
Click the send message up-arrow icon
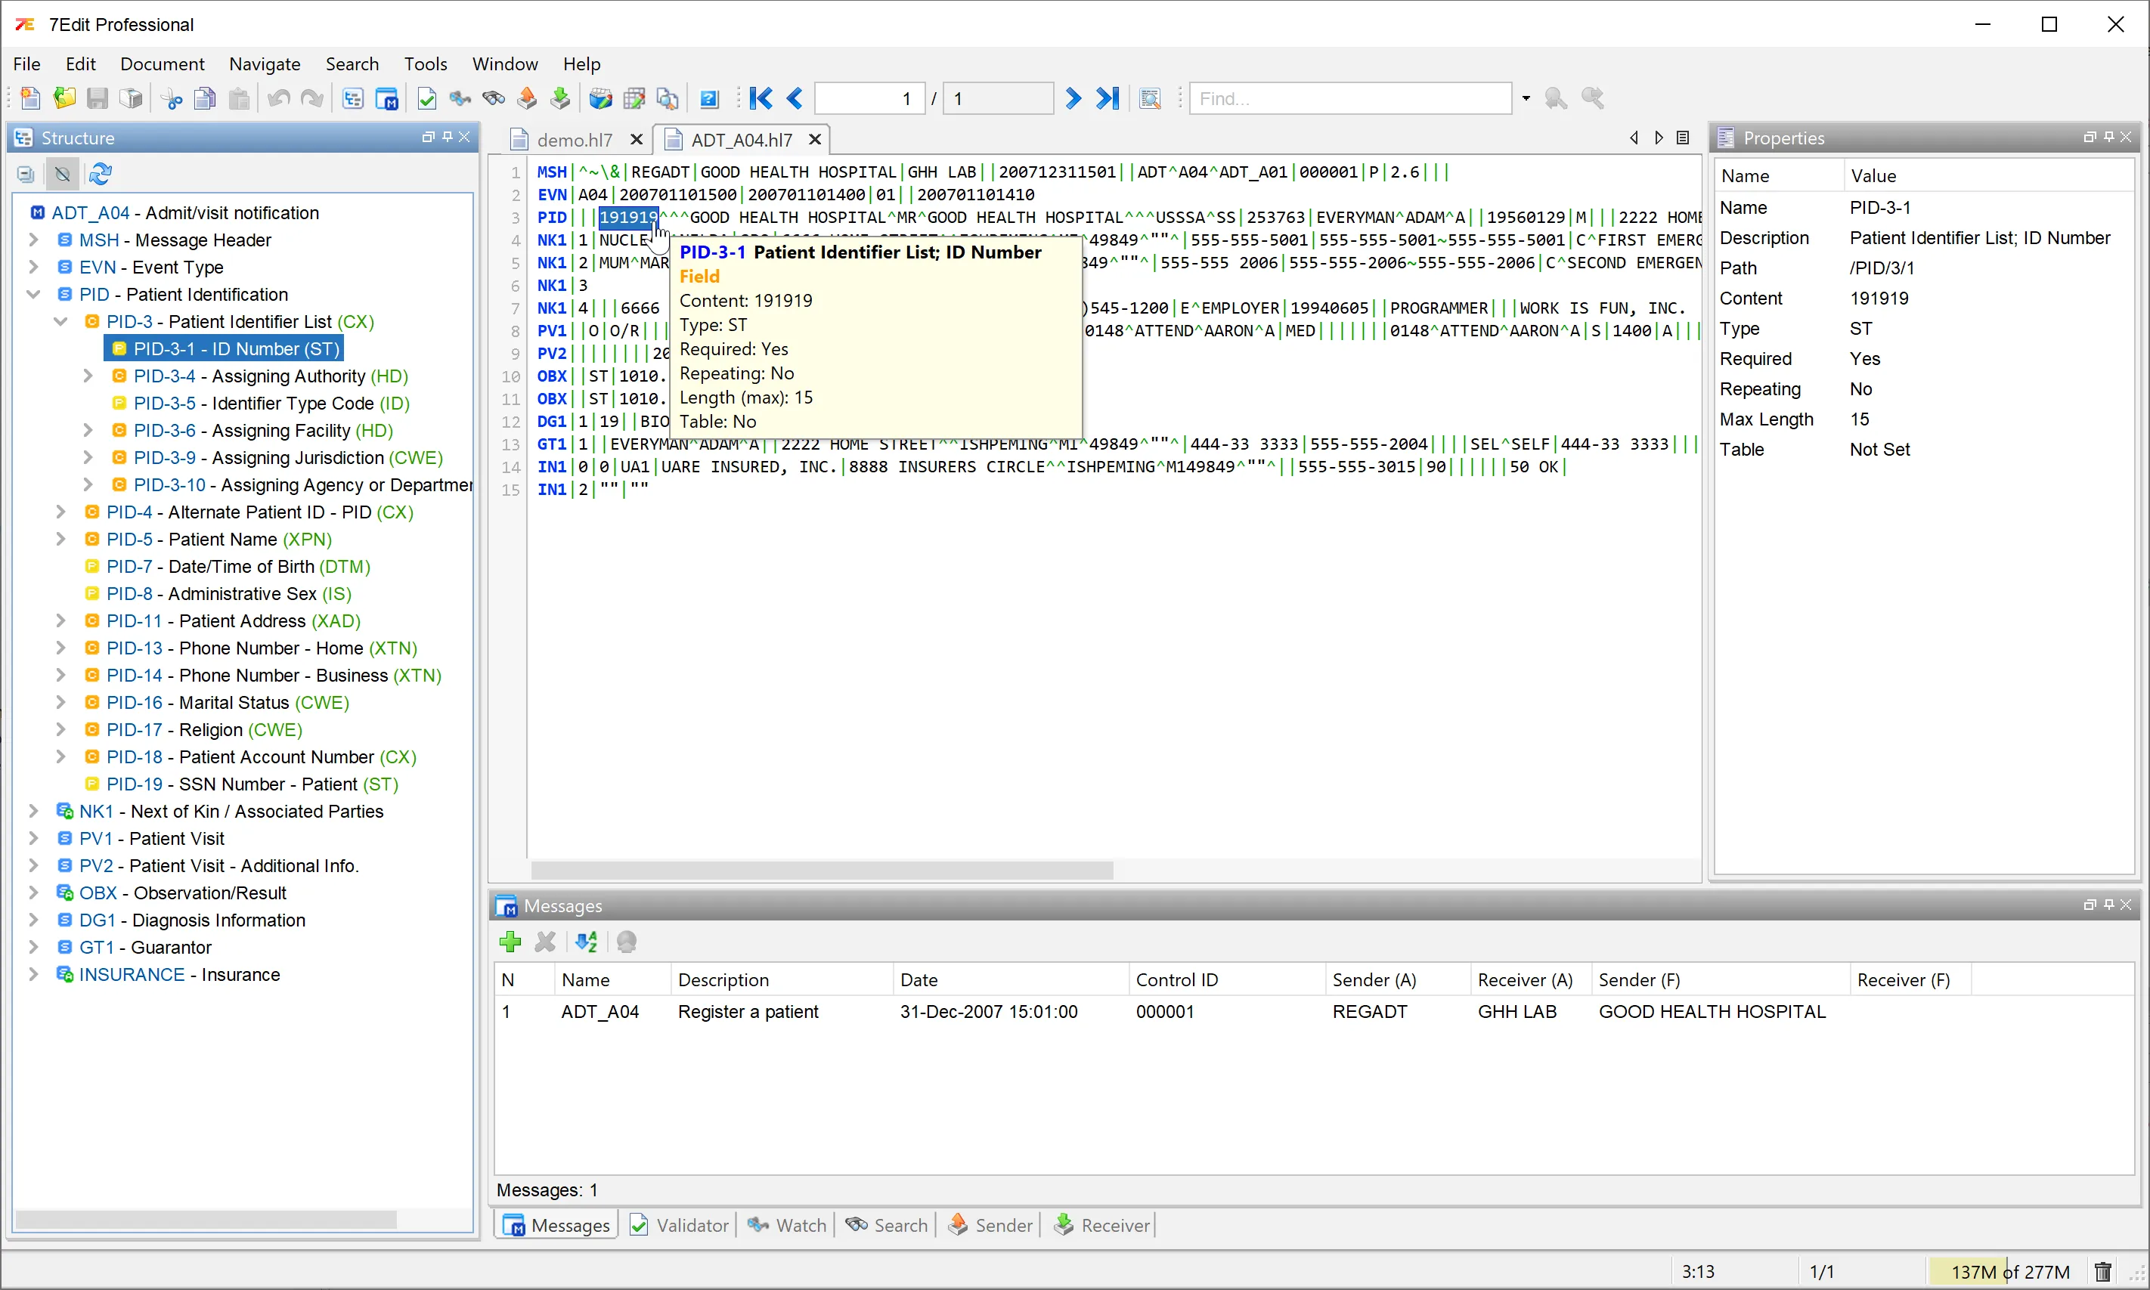tap(527, 98)
